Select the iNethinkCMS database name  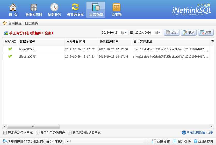coord(27,57)
